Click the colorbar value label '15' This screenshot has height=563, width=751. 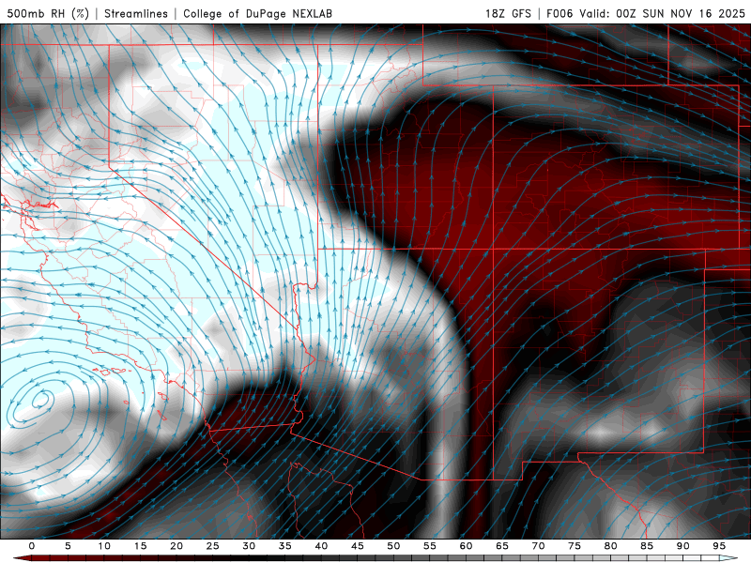coord(140,546)
